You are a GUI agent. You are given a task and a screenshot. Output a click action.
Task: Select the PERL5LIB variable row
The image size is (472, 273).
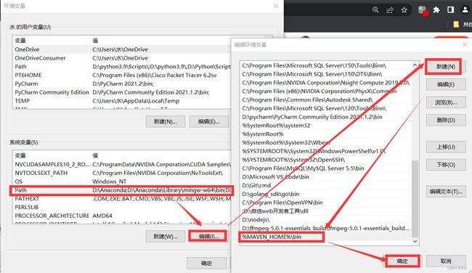click(x=122, y=208)
